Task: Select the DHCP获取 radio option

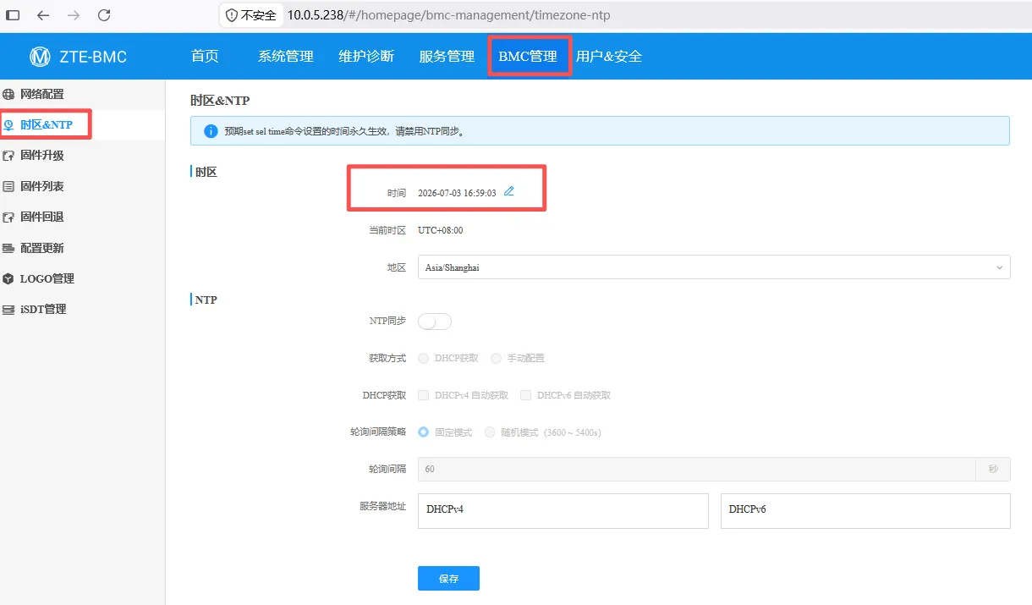Action: coord(423,358)
